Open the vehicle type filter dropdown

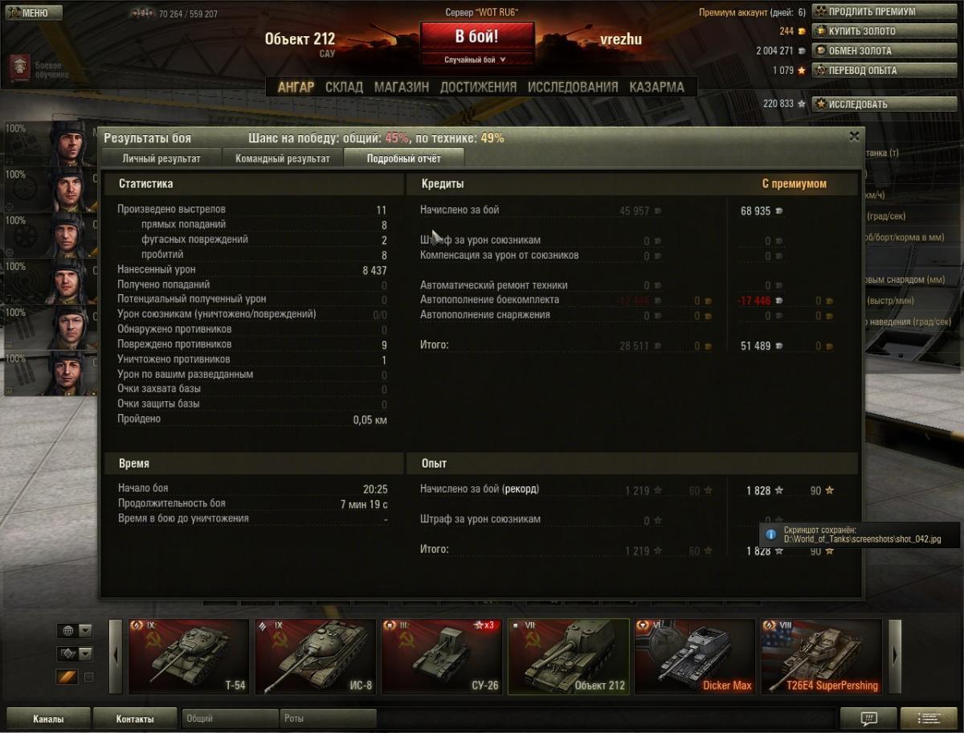click(x=75, y=653)
